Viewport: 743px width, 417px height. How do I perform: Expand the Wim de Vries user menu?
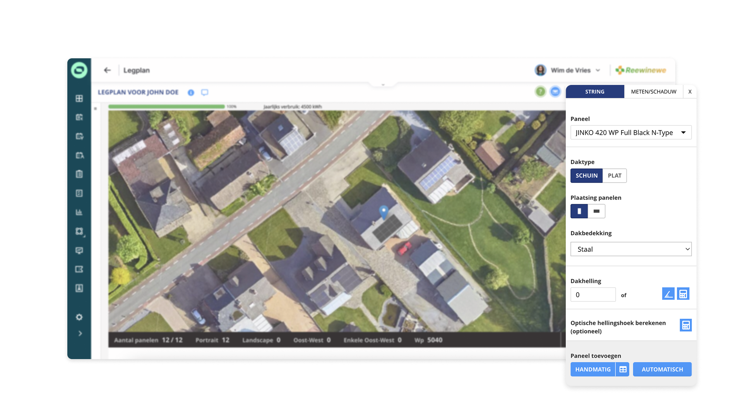[x=570, y=70]
